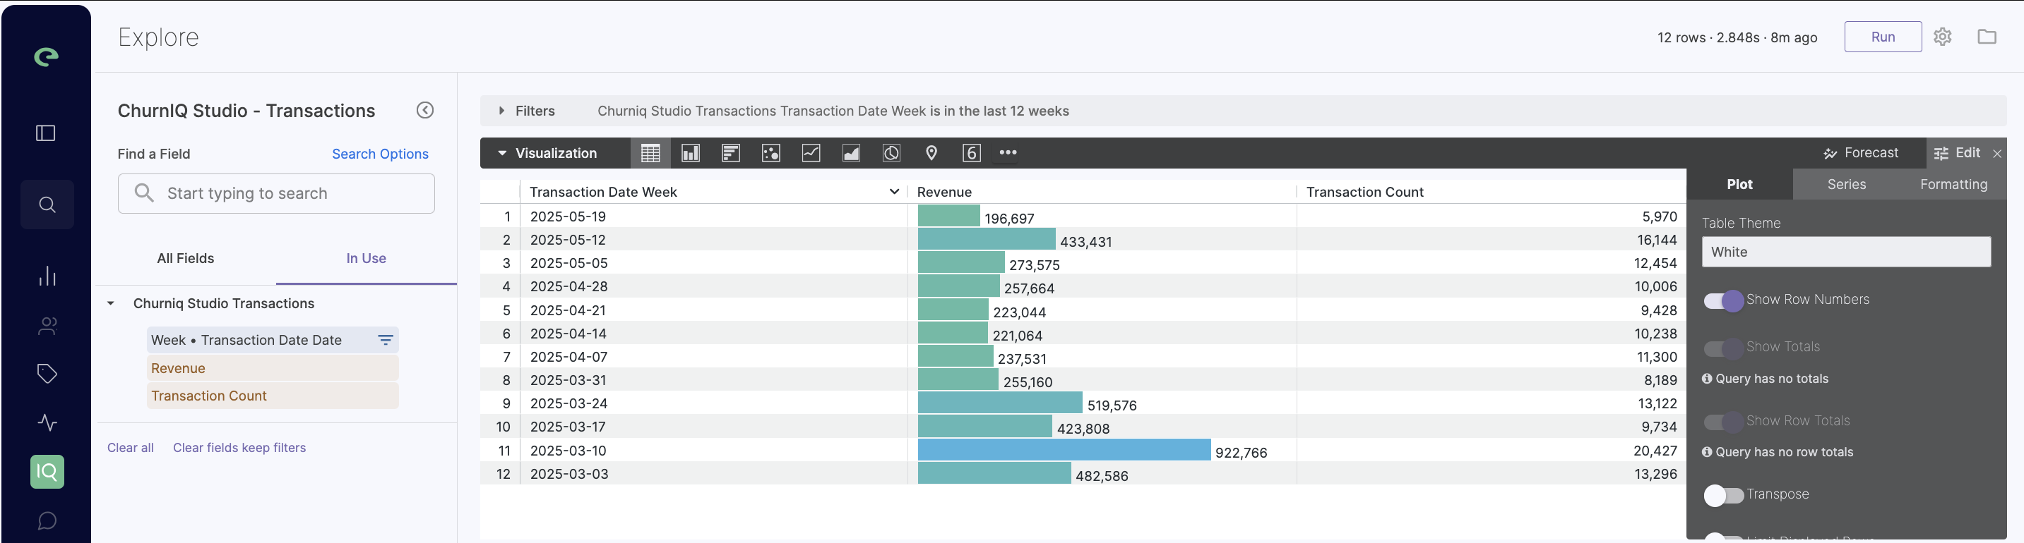The width and height of the screenshot is (2024, 543).
Task: Switch to column chart visualization
Action: (691, 153)
